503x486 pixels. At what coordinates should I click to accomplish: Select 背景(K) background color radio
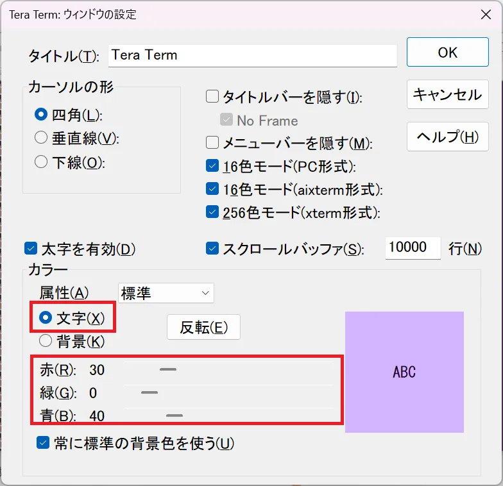coord(45,340)
